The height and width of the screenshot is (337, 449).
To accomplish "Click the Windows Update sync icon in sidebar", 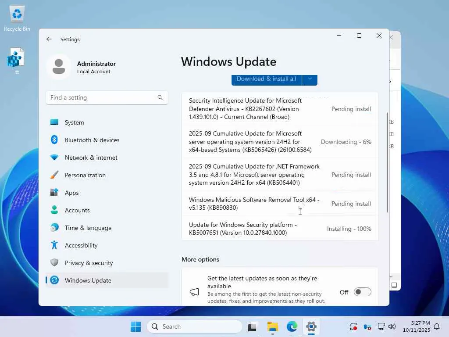I will point(54,280).
